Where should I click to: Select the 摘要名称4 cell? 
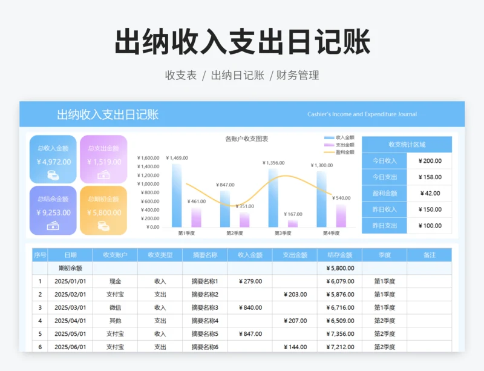point(205,321)
